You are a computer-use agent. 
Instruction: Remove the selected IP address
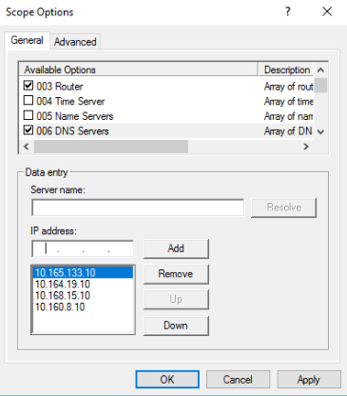tap(176, 274)
